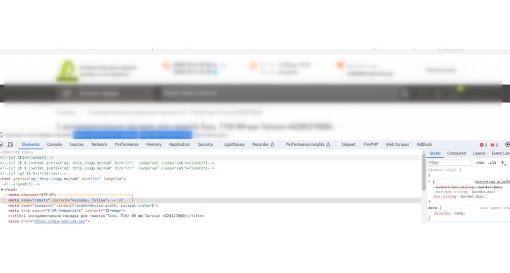Viewport: 510px width, 273px height.
Task: Toggle device toolbar icon in DevTools
Action: (10, 144)
